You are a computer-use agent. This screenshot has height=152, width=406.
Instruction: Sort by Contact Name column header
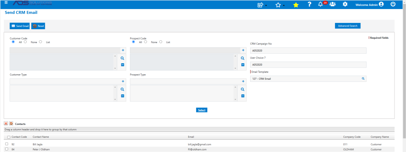41,137
